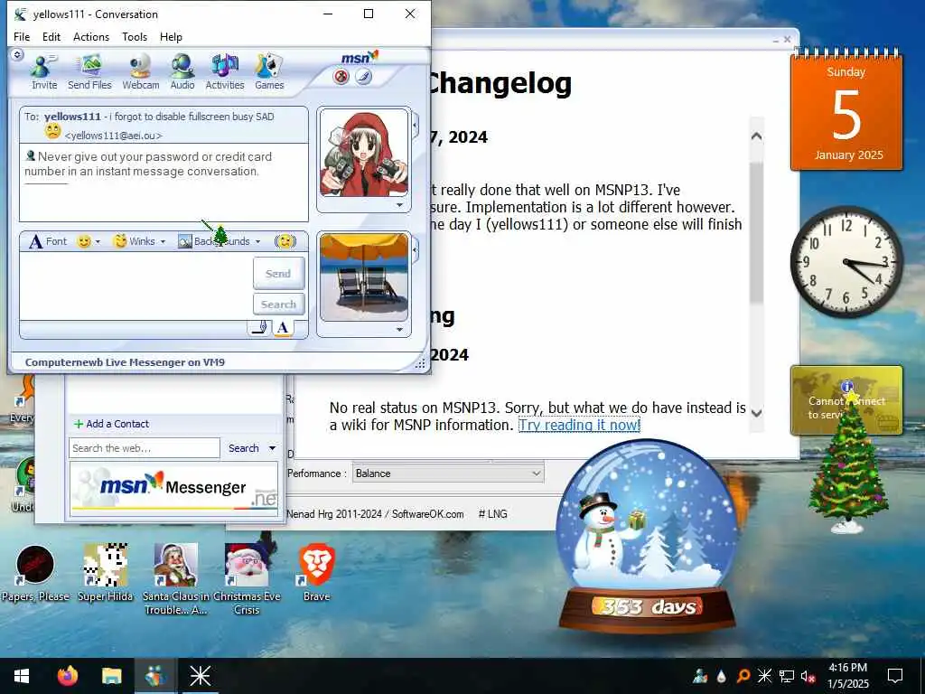The image size is (925, 694).
Task: Click the Search link beside web search
Action: click(x=244, y=448)
